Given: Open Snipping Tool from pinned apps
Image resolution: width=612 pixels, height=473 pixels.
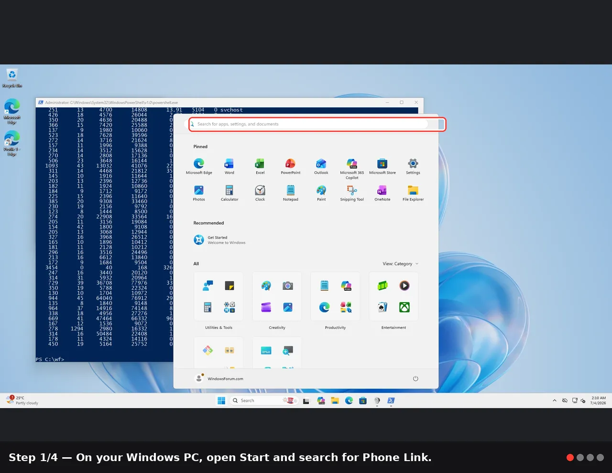Looking at the screenshot, I should coord(352,193).
